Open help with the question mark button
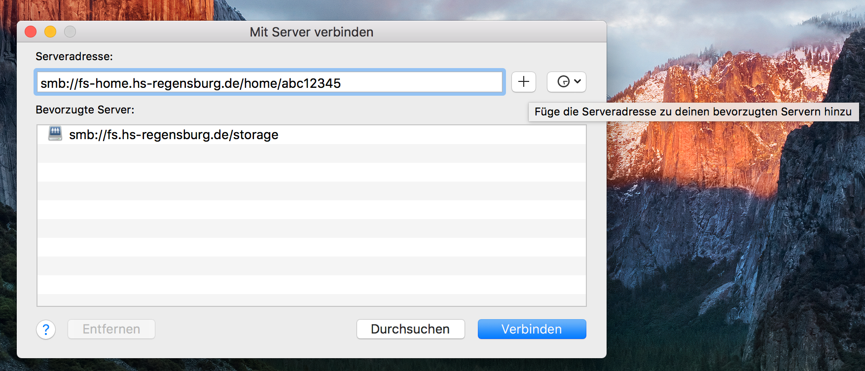This screenshot has height=371, width=865. [x=46, y=329]
